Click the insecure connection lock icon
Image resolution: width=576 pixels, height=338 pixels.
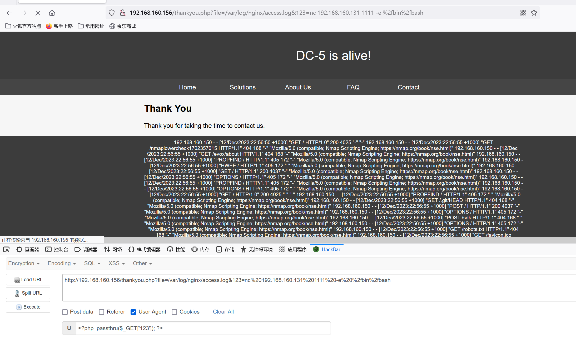[123, 13]
